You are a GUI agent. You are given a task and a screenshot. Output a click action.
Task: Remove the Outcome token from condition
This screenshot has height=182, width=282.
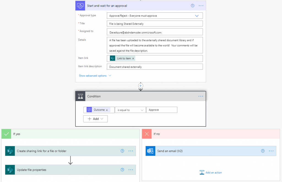coord(107,110)
